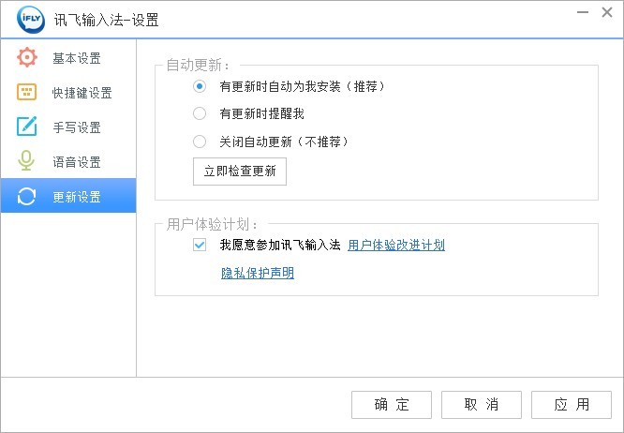The image size is (624, 433).
Task: Choose the 有更新时提醒我 radio option
Action: point(200,114)
